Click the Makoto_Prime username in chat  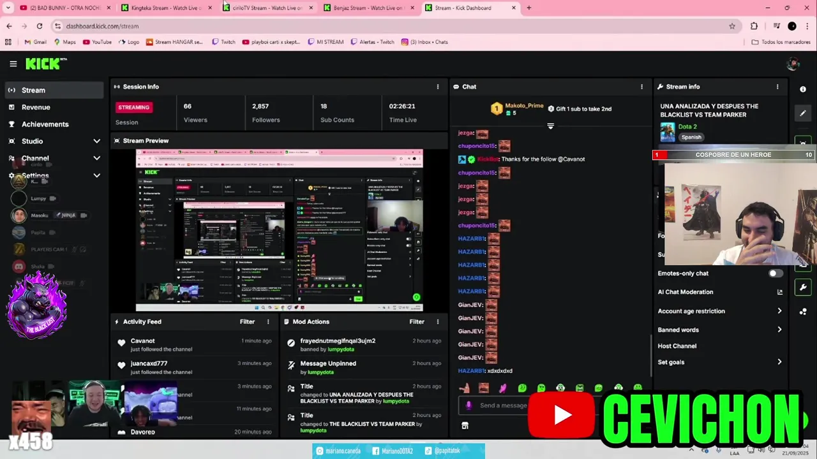[x=524, y=105]
